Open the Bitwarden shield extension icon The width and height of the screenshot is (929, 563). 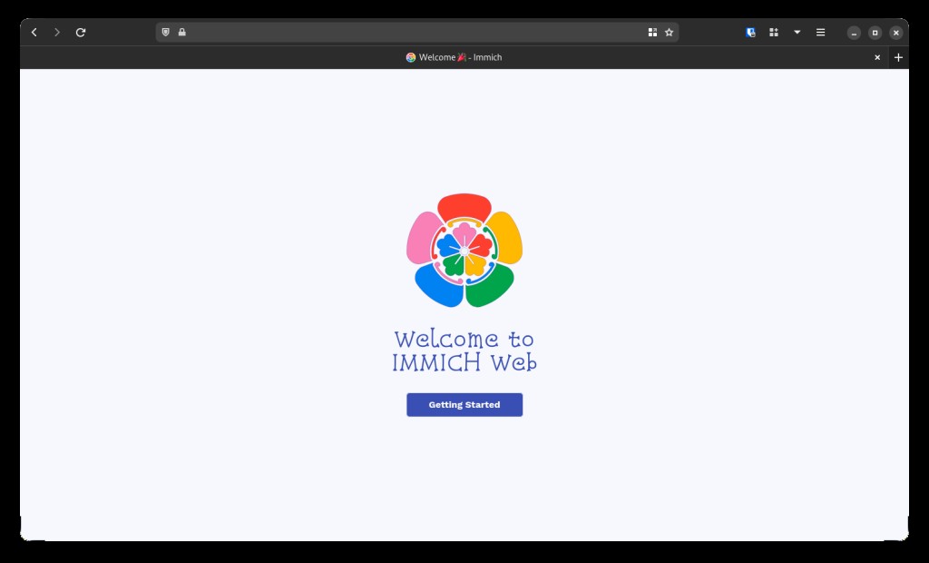coord(750,33)
